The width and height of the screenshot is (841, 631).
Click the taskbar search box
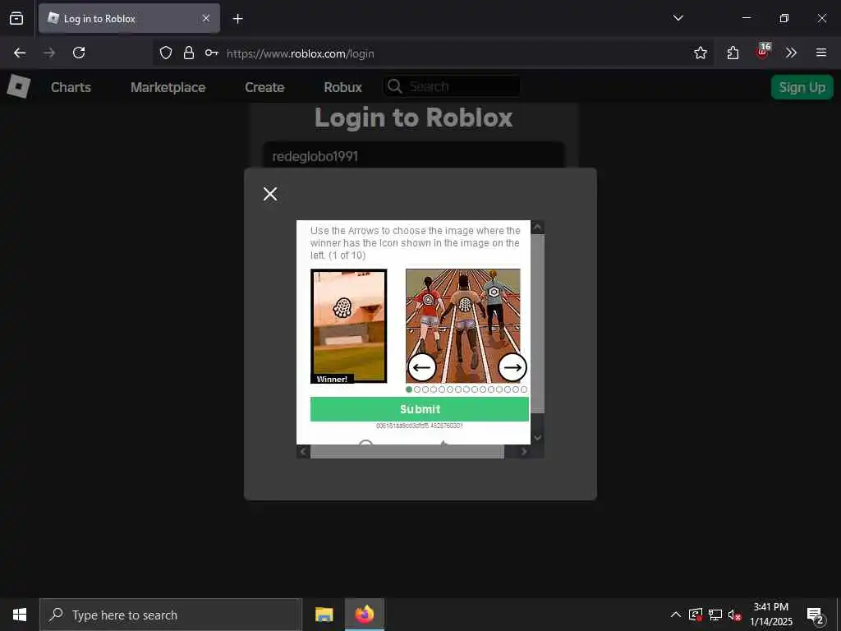[x=171, y=615]
